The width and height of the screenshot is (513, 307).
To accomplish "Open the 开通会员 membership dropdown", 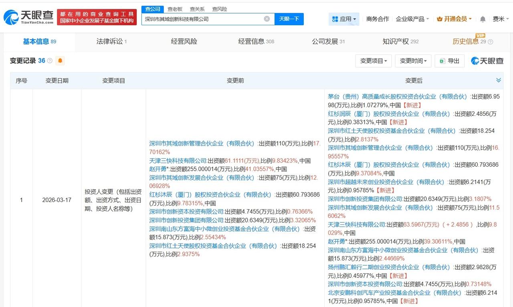I will coord(454,19).
